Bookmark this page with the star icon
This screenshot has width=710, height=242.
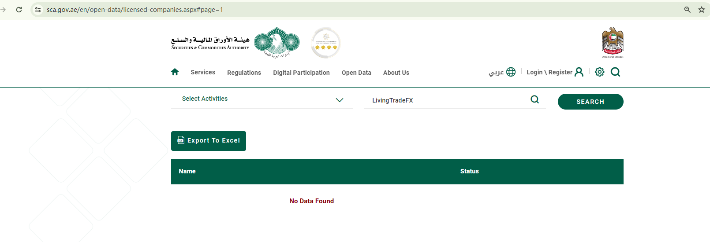pyautogui.click(x=701, y=9)
